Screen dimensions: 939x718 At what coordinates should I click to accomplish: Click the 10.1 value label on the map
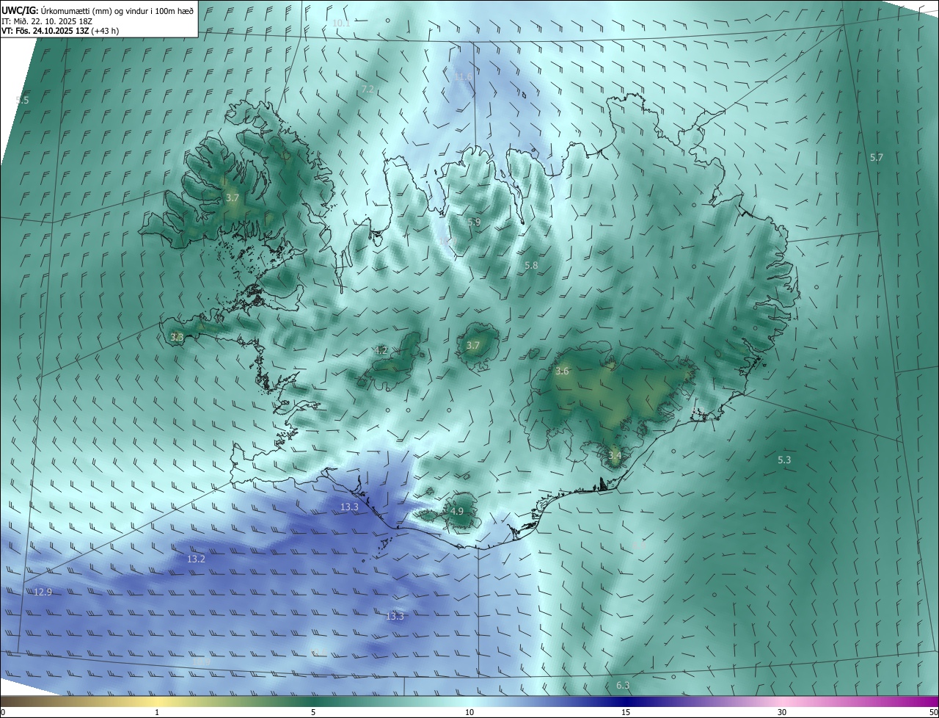[341, 23]
